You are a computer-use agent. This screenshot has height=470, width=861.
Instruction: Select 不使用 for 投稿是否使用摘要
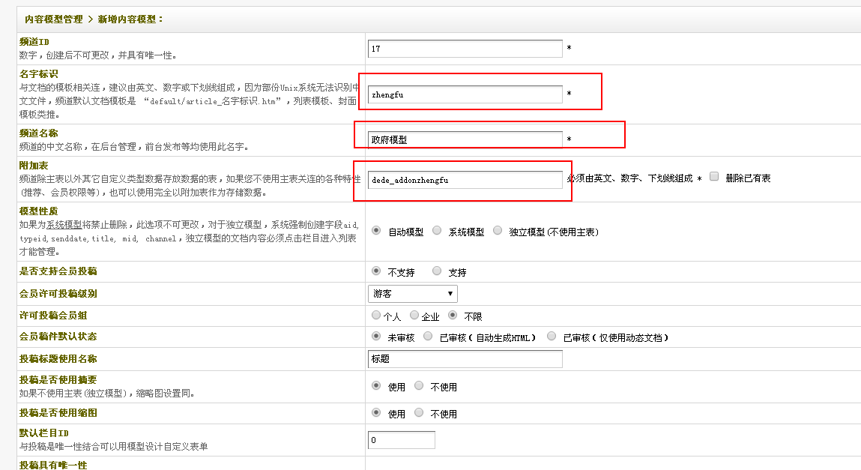pos(419,385)
